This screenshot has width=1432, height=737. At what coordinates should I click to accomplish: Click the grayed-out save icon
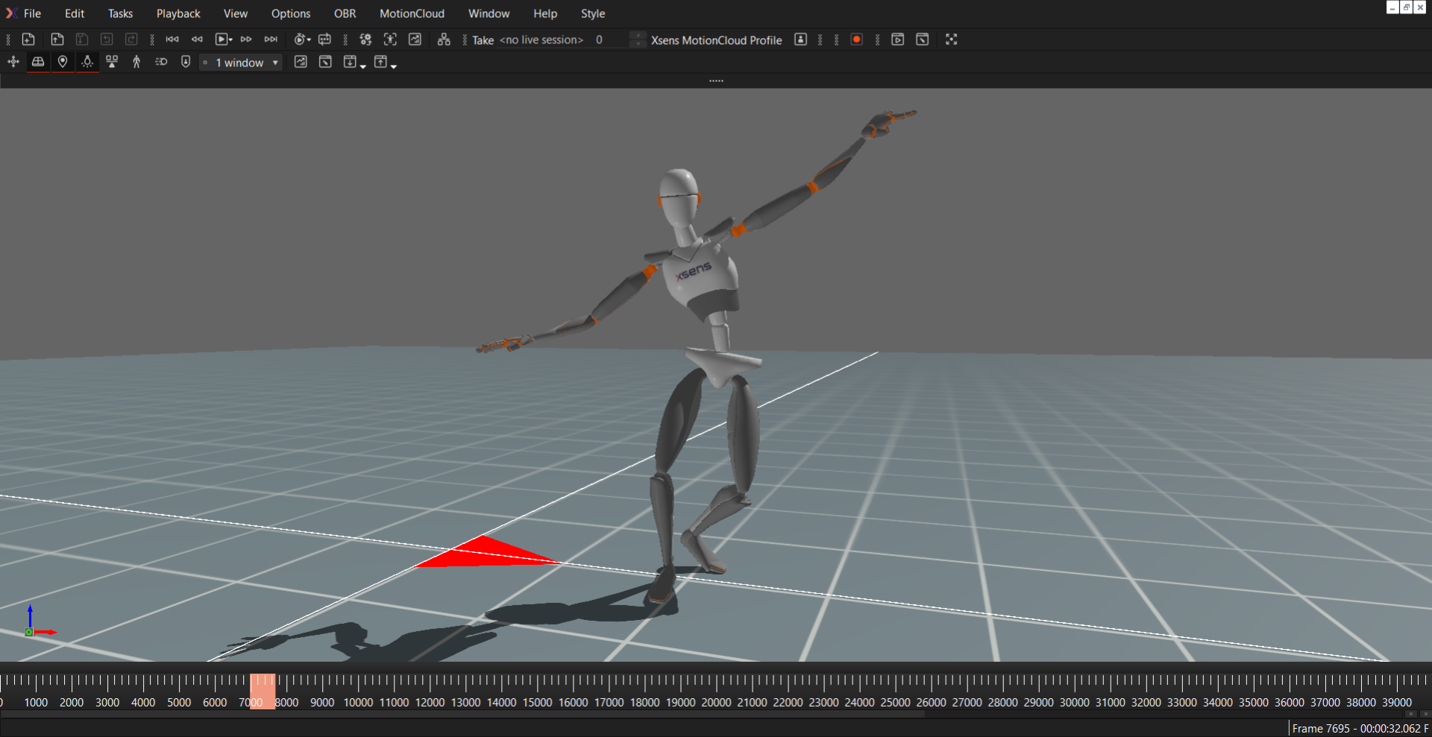point(82,39)
